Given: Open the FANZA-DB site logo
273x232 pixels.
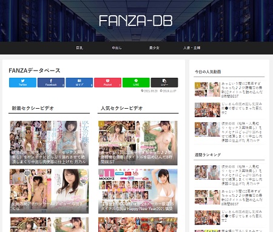Looking at the screenshot, I should pyautogui.click(x=136, y=21).
